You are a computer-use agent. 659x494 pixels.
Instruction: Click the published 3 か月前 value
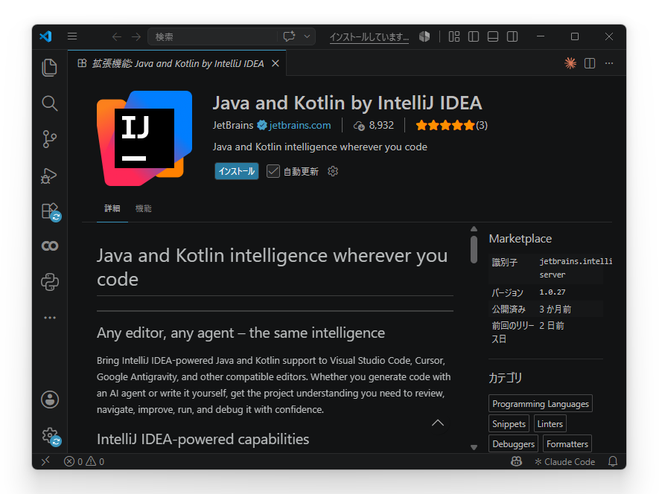(x=555, y=309)
